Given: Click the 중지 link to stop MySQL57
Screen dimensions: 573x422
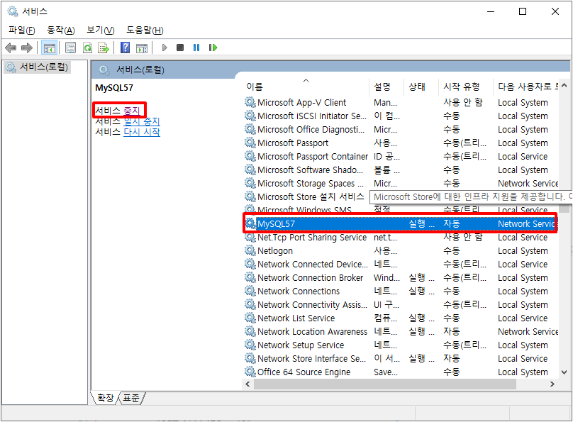Looking at the screenshot, I should coord(132,111).
